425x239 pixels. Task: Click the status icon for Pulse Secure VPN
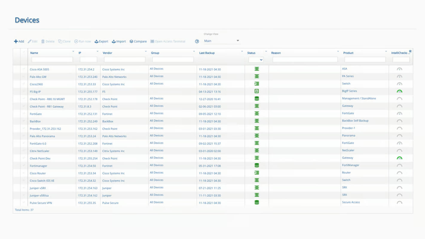[x=256, y=203]
